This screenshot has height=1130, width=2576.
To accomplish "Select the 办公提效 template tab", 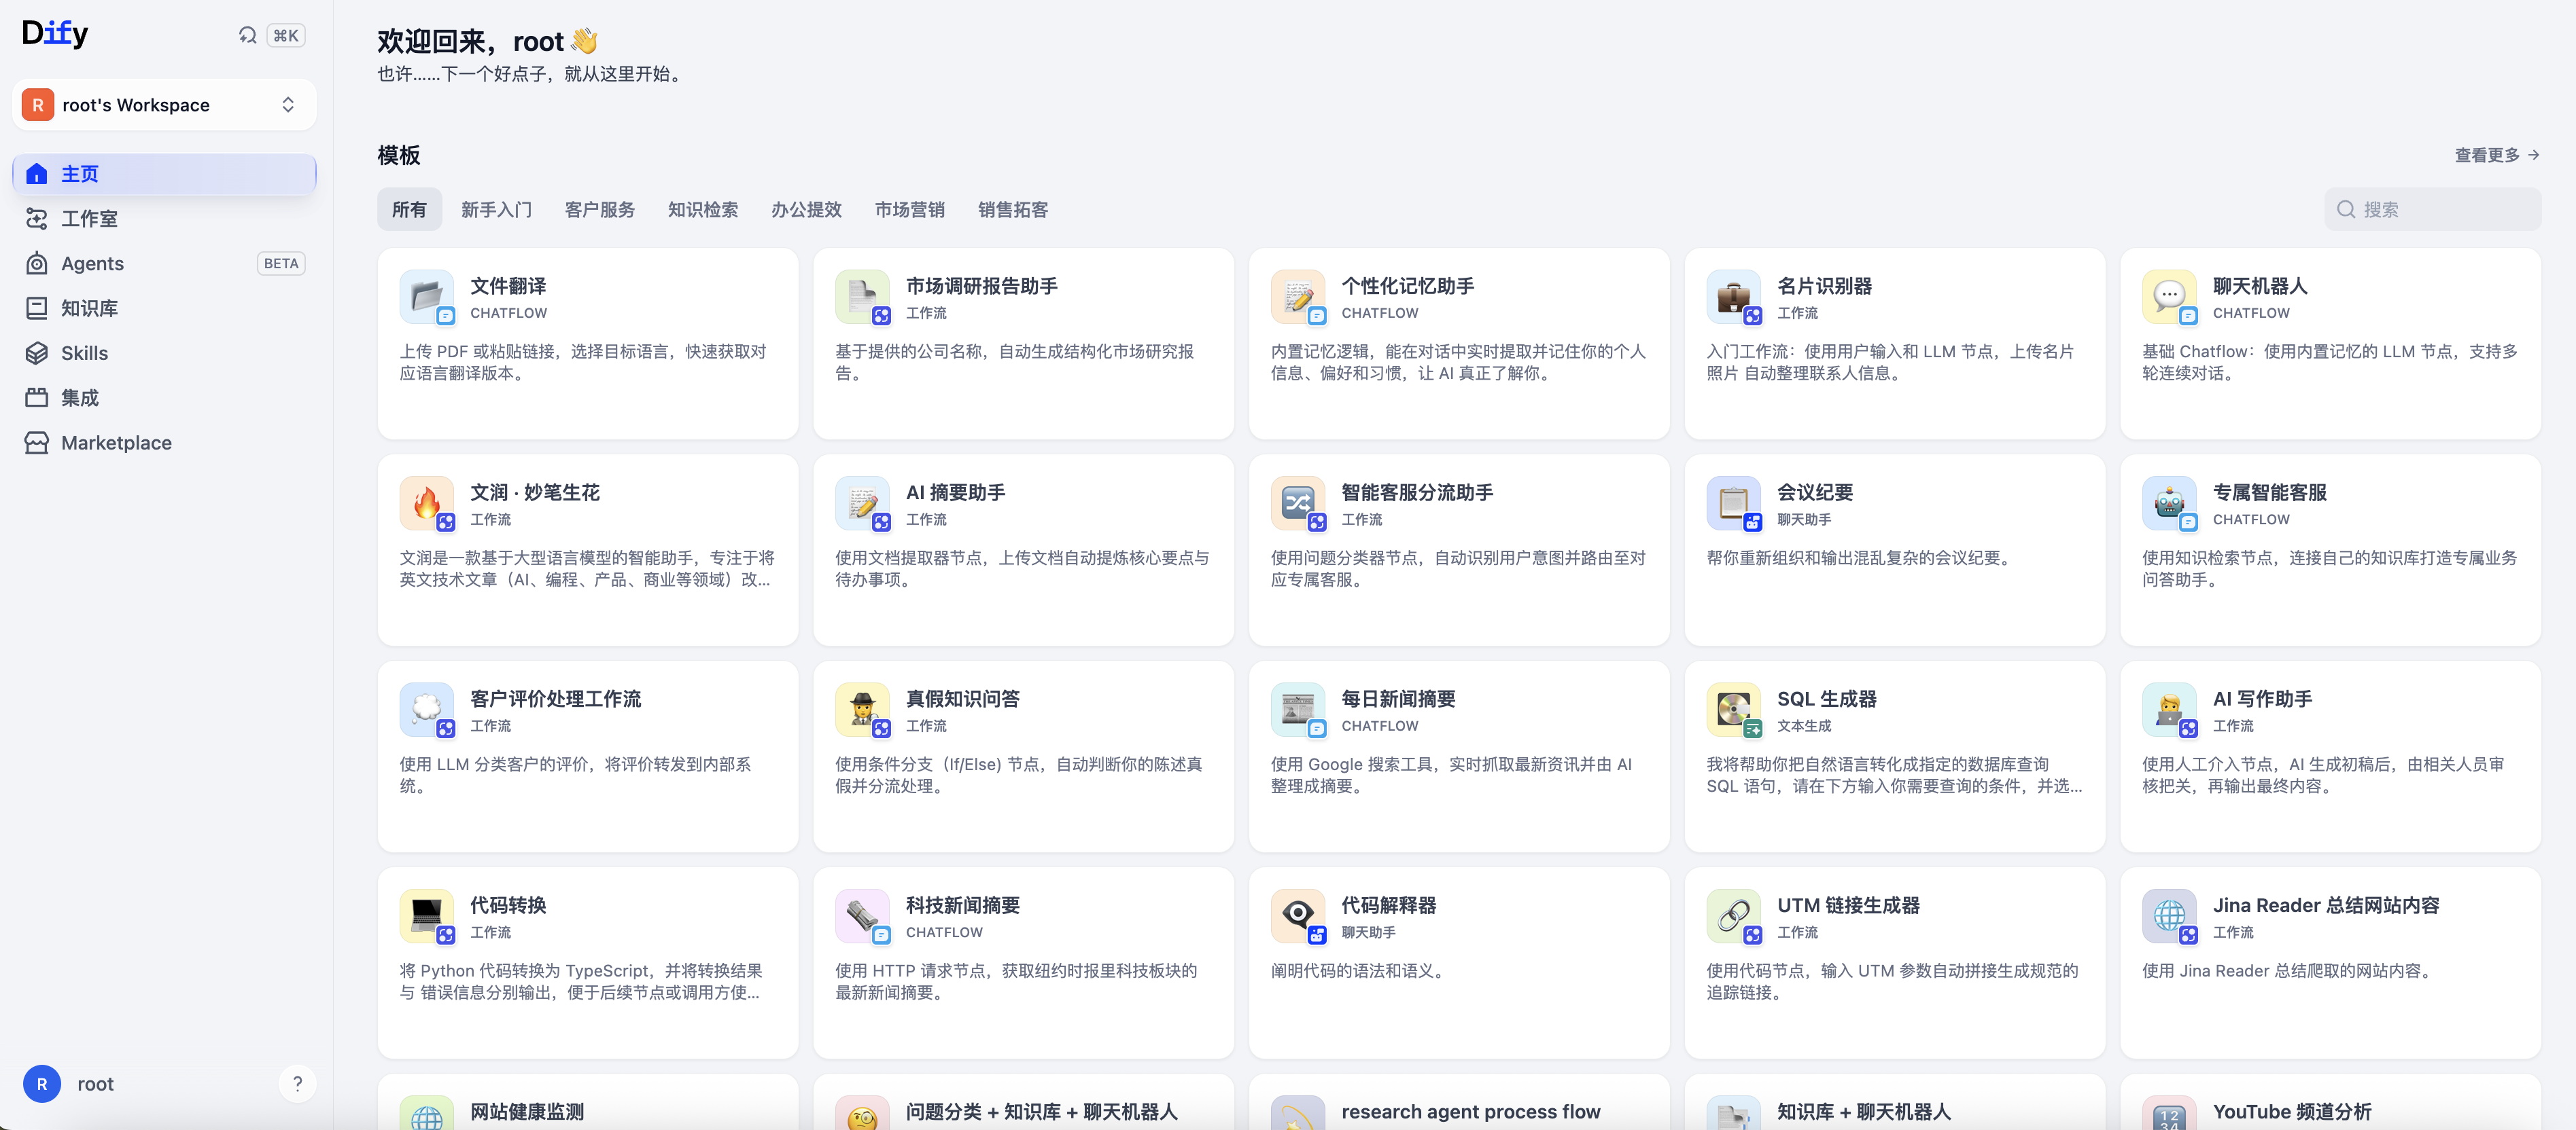I will (806, 210).
